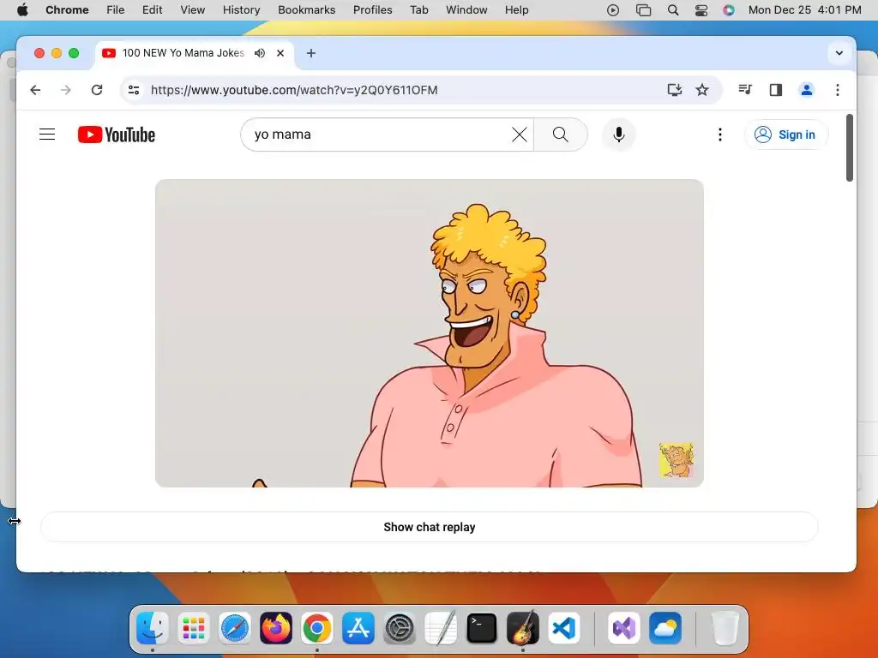Open Control Center
878x658 pixels.
(x=701, y=10)
